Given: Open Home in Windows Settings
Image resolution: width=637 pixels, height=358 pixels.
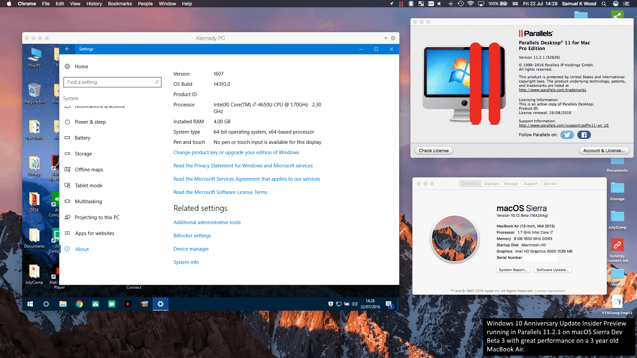Looking at the screenshot, I should [81, 67].
